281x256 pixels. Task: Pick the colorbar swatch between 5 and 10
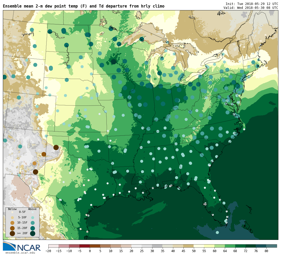click(x=106, y=246)
